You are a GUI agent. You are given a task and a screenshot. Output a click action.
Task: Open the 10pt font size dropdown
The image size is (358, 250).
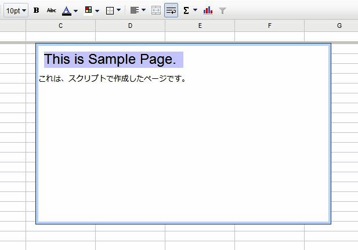tap(16, 10)
